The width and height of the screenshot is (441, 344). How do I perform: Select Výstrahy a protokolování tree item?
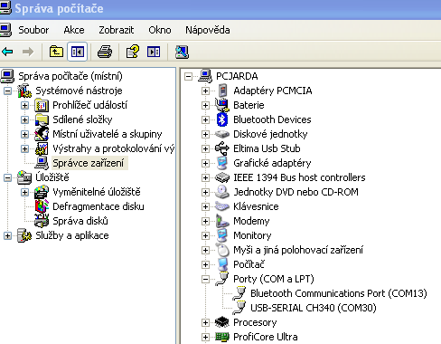[113, 148]
